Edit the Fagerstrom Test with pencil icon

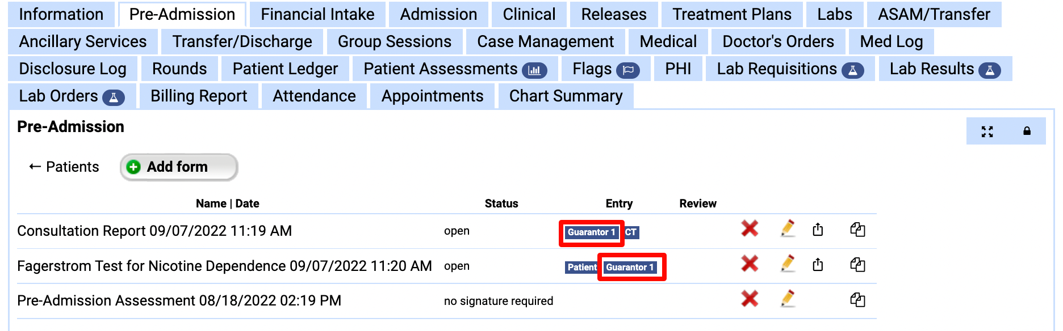[x=789, y=264]
